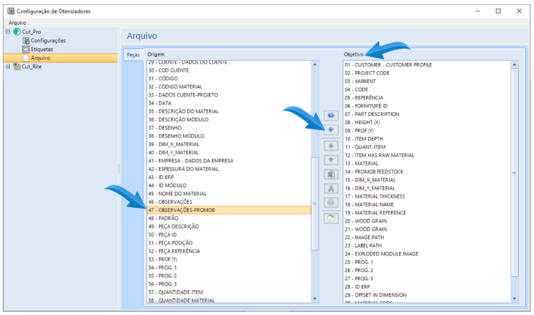This screenshot has width=534, height=315.
Task: Click the split items button
Action: click(x=331, y=203)
